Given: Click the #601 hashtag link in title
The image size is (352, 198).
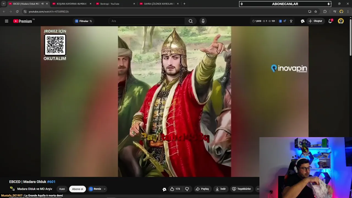Looking at the screenshot, I should (x=51, y=182).
